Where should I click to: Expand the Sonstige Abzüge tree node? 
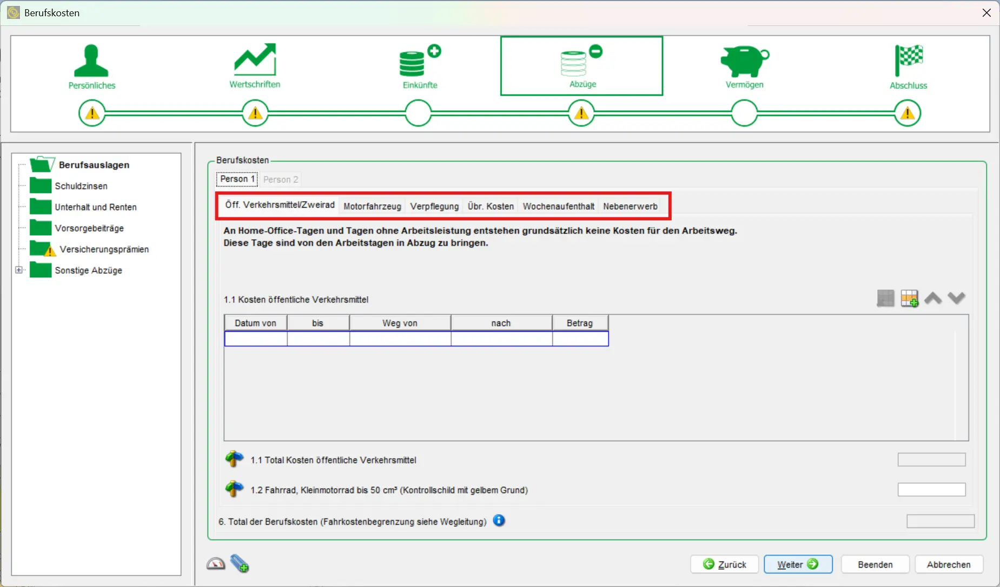pos(19,270)
